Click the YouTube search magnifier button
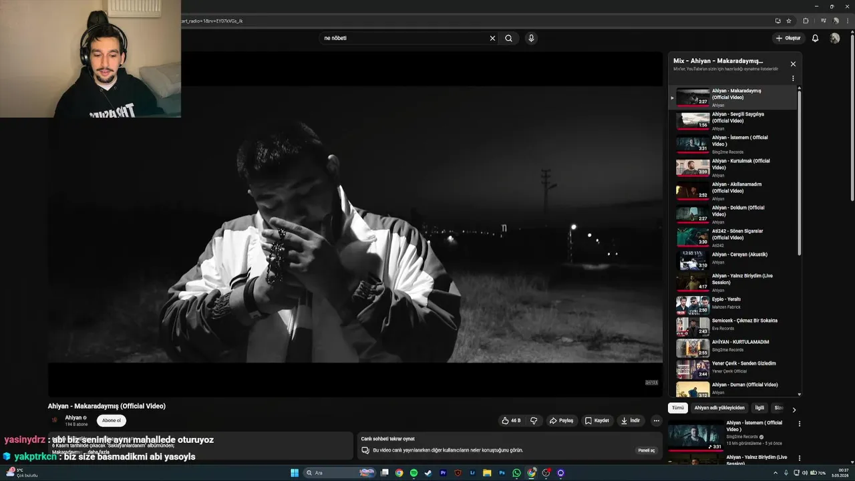 [508, 38]
